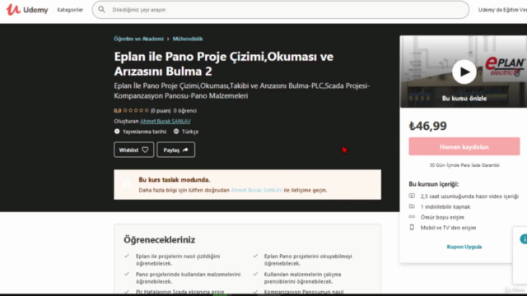Click 'Eplan ile projelerin nasıl çizildiğini' item

(x=178, y=260)
